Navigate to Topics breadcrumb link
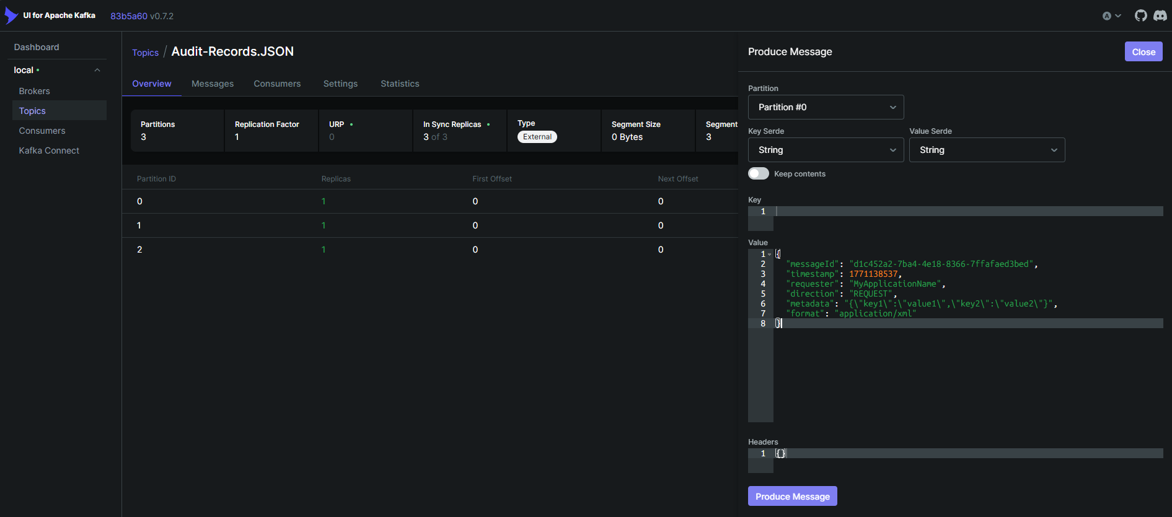Image resolution: width=1172 pixels, height=517 pixels. coord(145,53)
